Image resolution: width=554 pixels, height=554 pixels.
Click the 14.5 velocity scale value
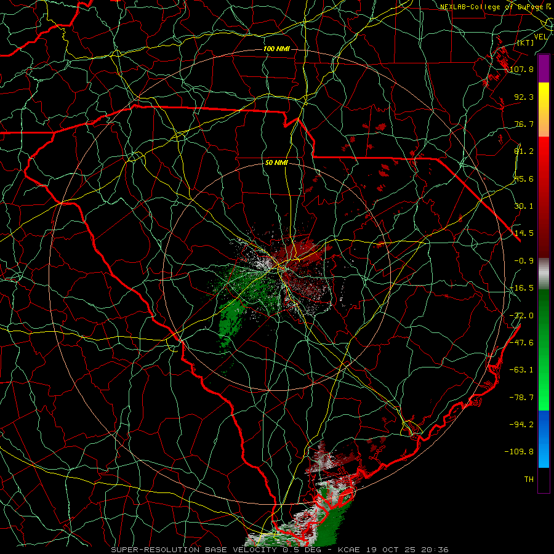point(524,233)
